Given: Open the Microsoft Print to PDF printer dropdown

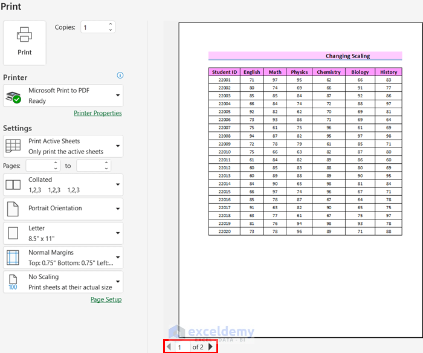Looking at the screenshot, I should pos(63,96).
